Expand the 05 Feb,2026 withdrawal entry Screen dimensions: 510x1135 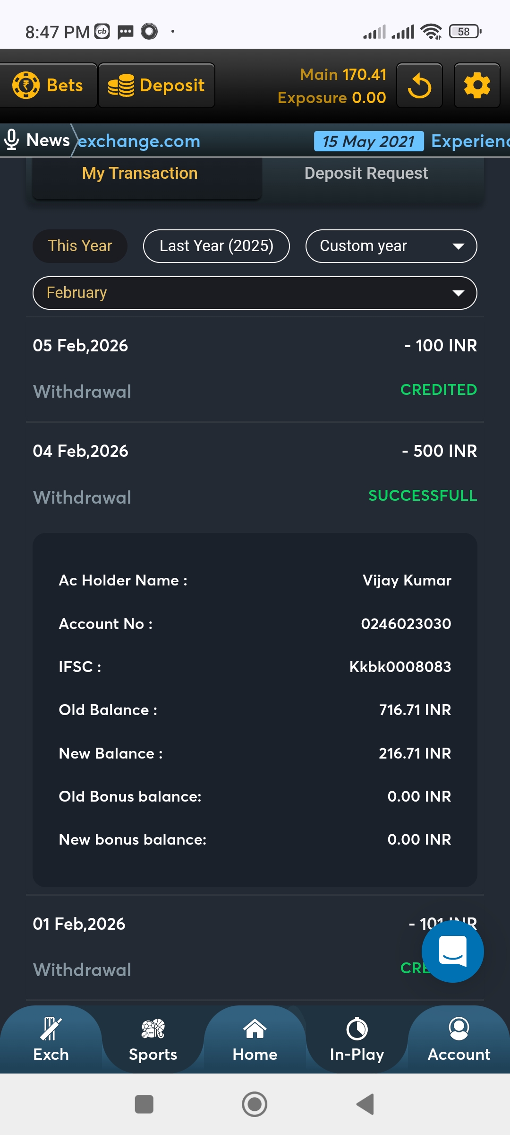255,368
